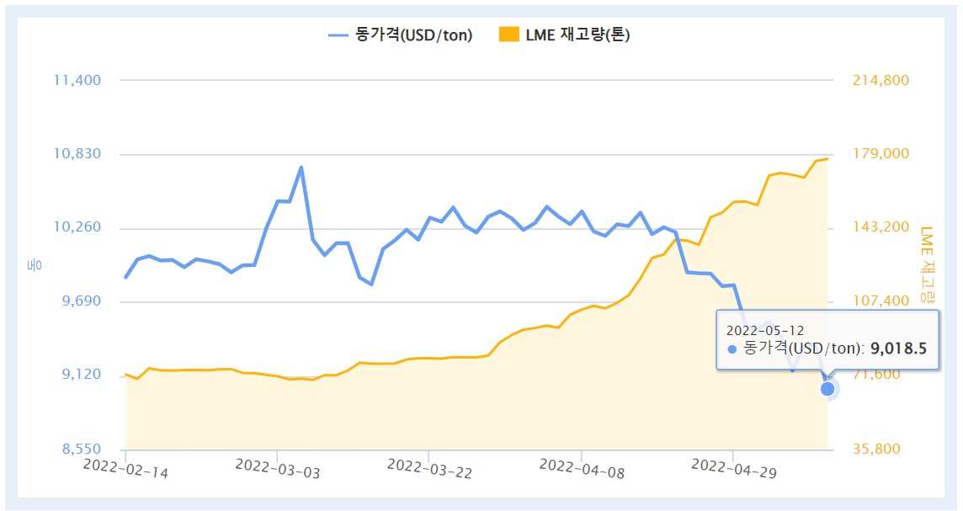
Task: Click the blue line icon in the legend
Action: (x=338, y=35)
